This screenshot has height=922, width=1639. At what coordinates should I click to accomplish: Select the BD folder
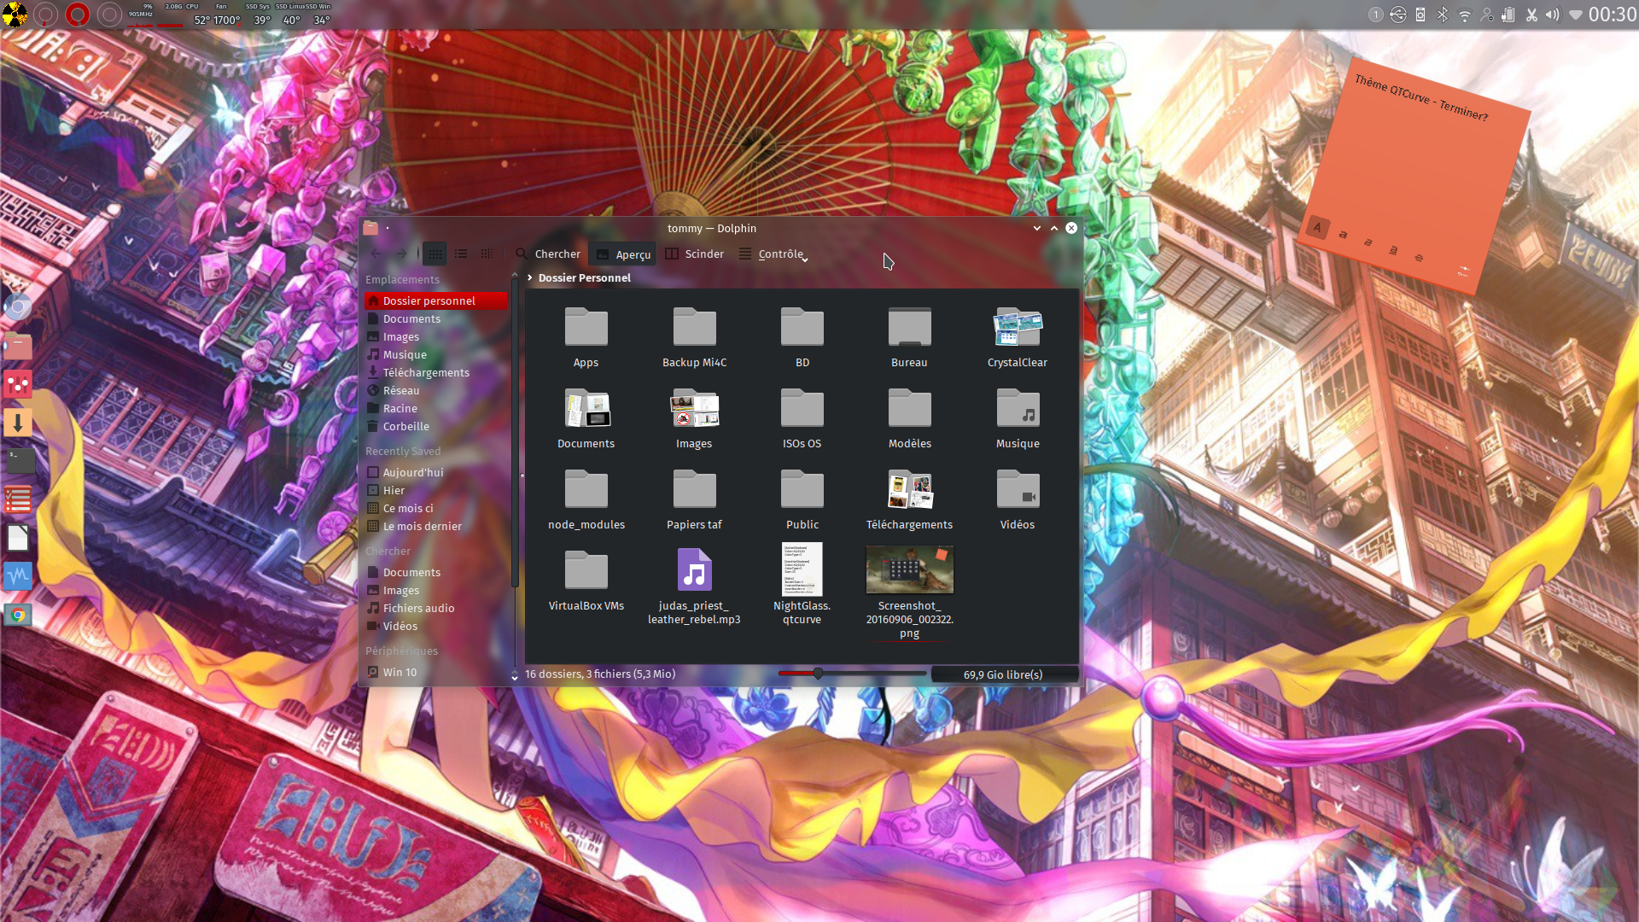click(802, 337)
